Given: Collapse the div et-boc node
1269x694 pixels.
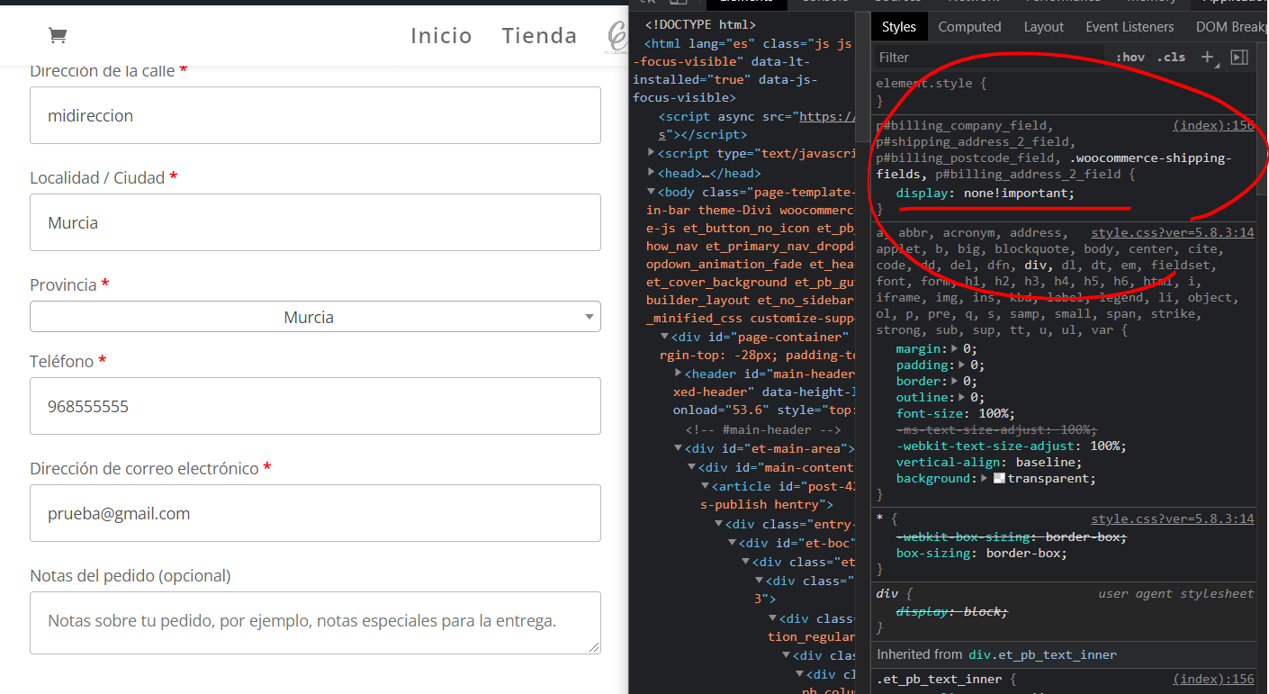Looking at the screenshot, I should [x=733, y=543].
